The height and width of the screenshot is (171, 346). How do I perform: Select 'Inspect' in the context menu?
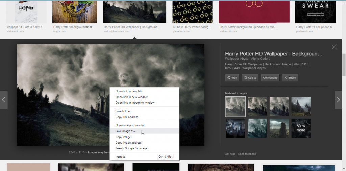145,157
